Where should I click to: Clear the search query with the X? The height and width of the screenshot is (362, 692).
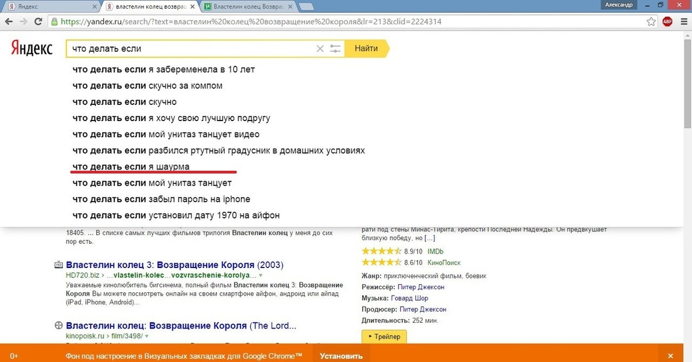(x=320, y=48)
